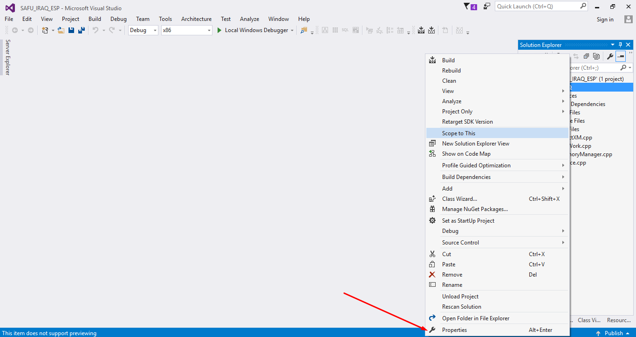
Task: Click the Find in Files toolbar icon
Action: tap(304, 30)
